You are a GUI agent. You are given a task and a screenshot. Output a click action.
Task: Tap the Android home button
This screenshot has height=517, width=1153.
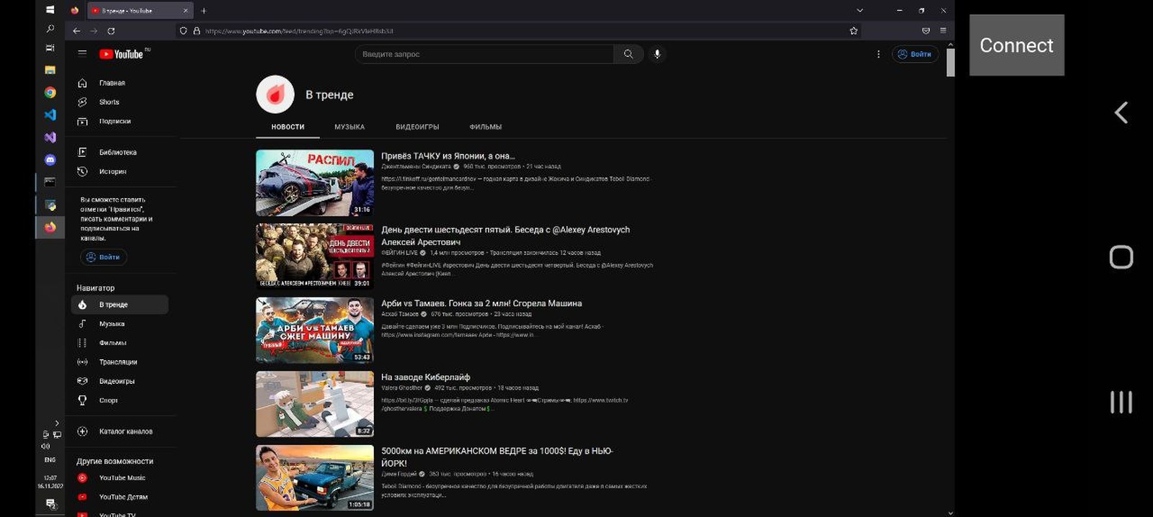[1121, 257]
